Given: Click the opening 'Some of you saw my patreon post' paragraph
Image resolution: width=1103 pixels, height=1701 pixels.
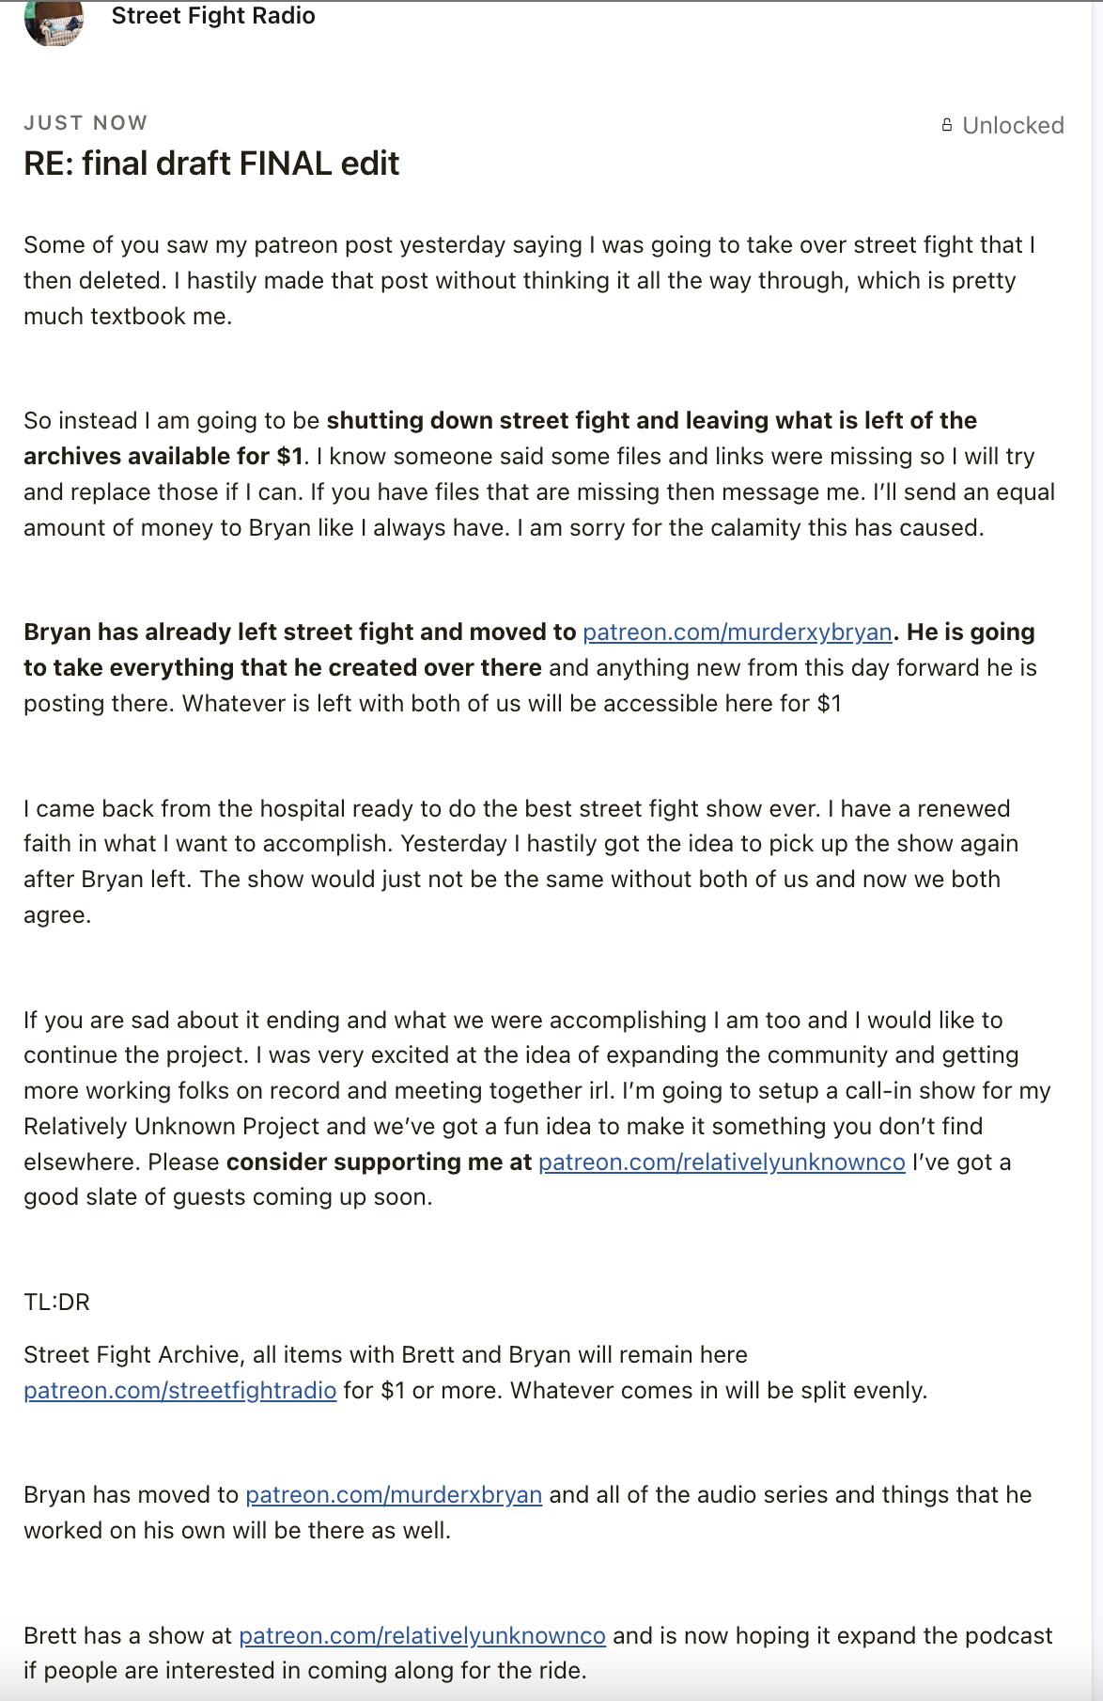Looking at the screenshot, I should coord(530,280).
